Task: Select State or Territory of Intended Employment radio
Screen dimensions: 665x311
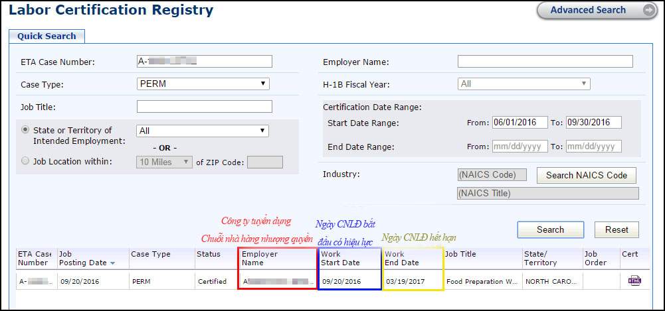Action: click(26, 130)
